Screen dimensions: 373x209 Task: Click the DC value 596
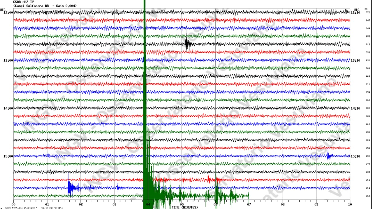coord(368,52)
